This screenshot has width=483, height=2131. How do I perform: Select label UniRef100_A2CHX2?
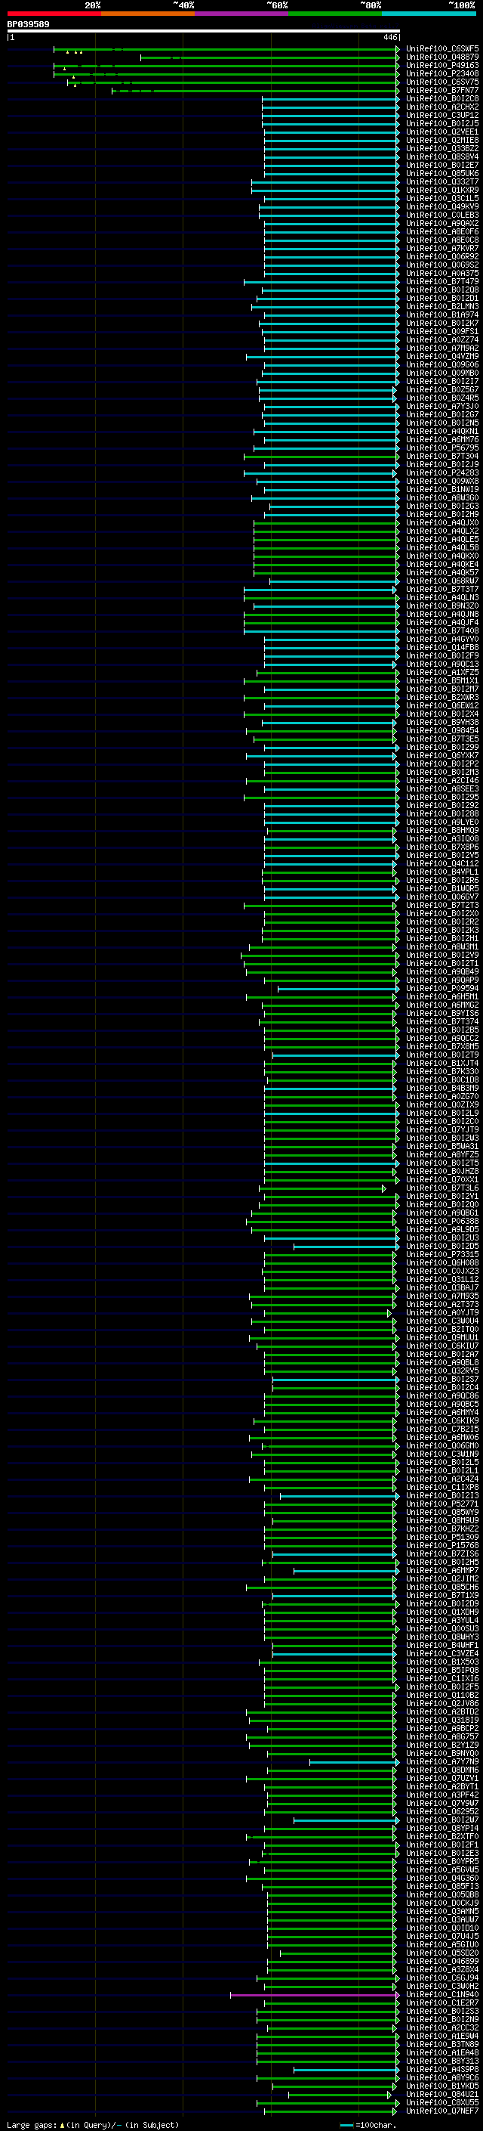coord(442,107)
